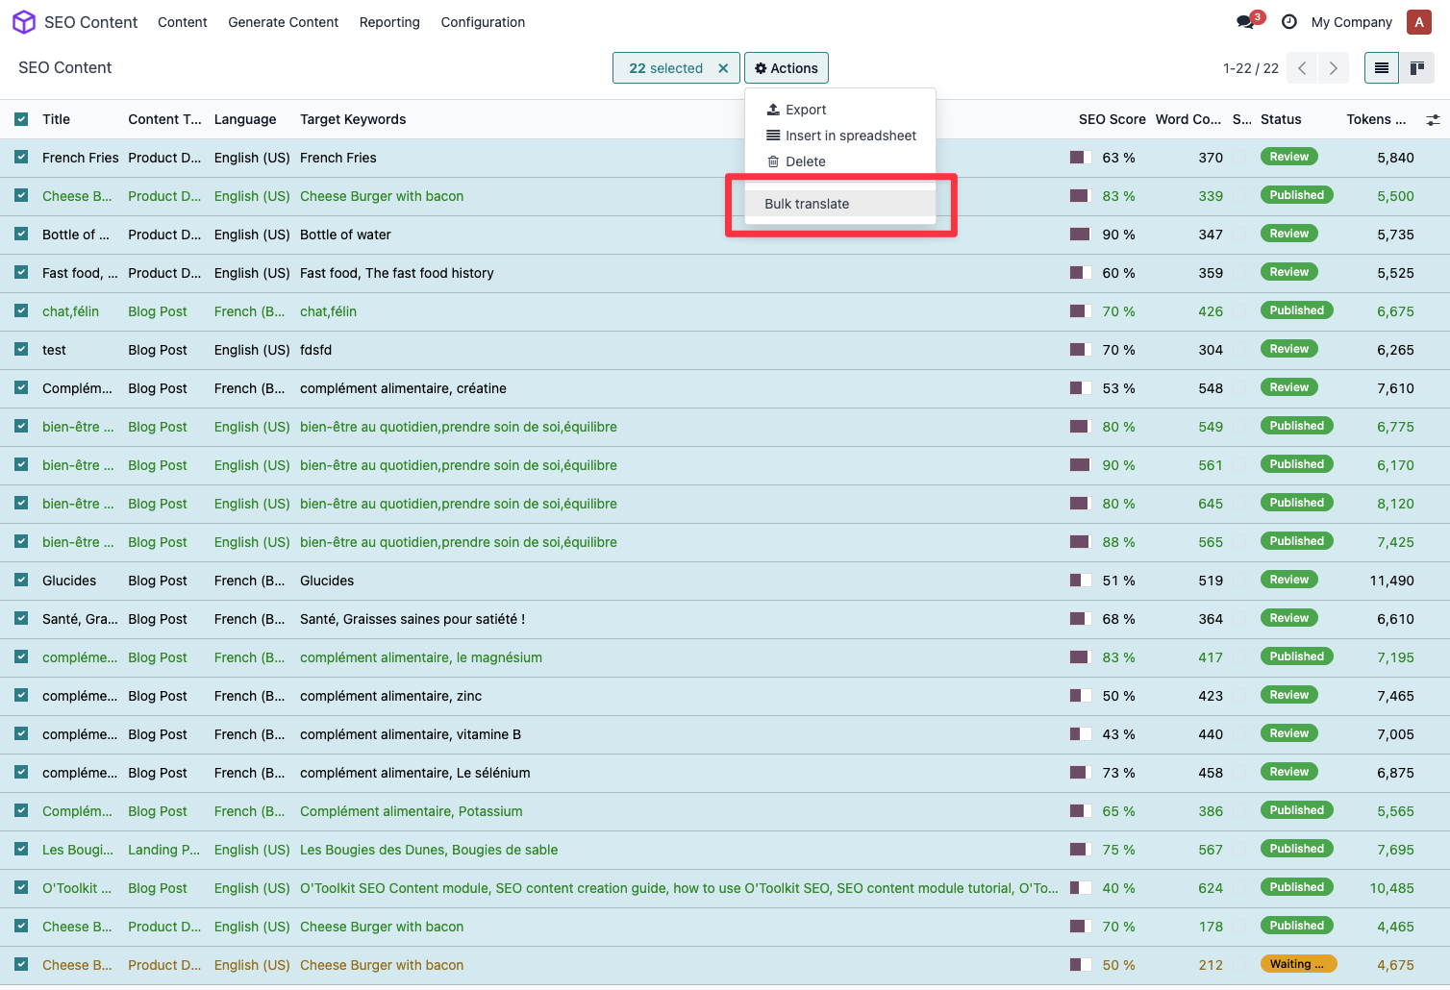The height and width of the screenshot is (990, 1450).
Task: Toggle the select-all header checkbox
Action: point(21,119)
